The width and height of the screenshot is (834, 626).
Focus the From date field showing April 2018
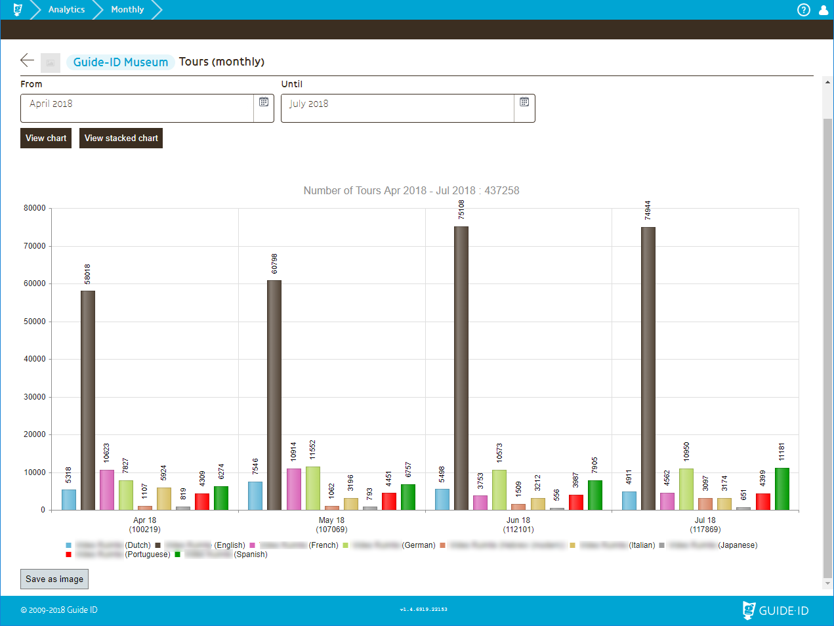[x=137, y=108]
